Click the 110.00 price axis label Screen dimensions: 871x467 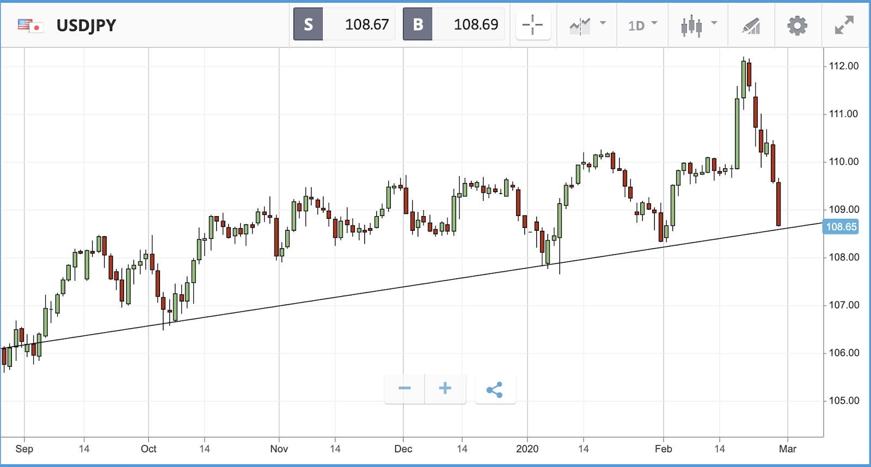tap(843, 162)
